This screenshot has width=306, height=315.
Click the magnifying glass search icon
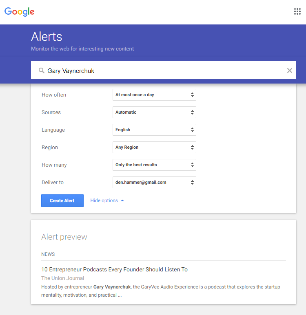click(42, 70)
